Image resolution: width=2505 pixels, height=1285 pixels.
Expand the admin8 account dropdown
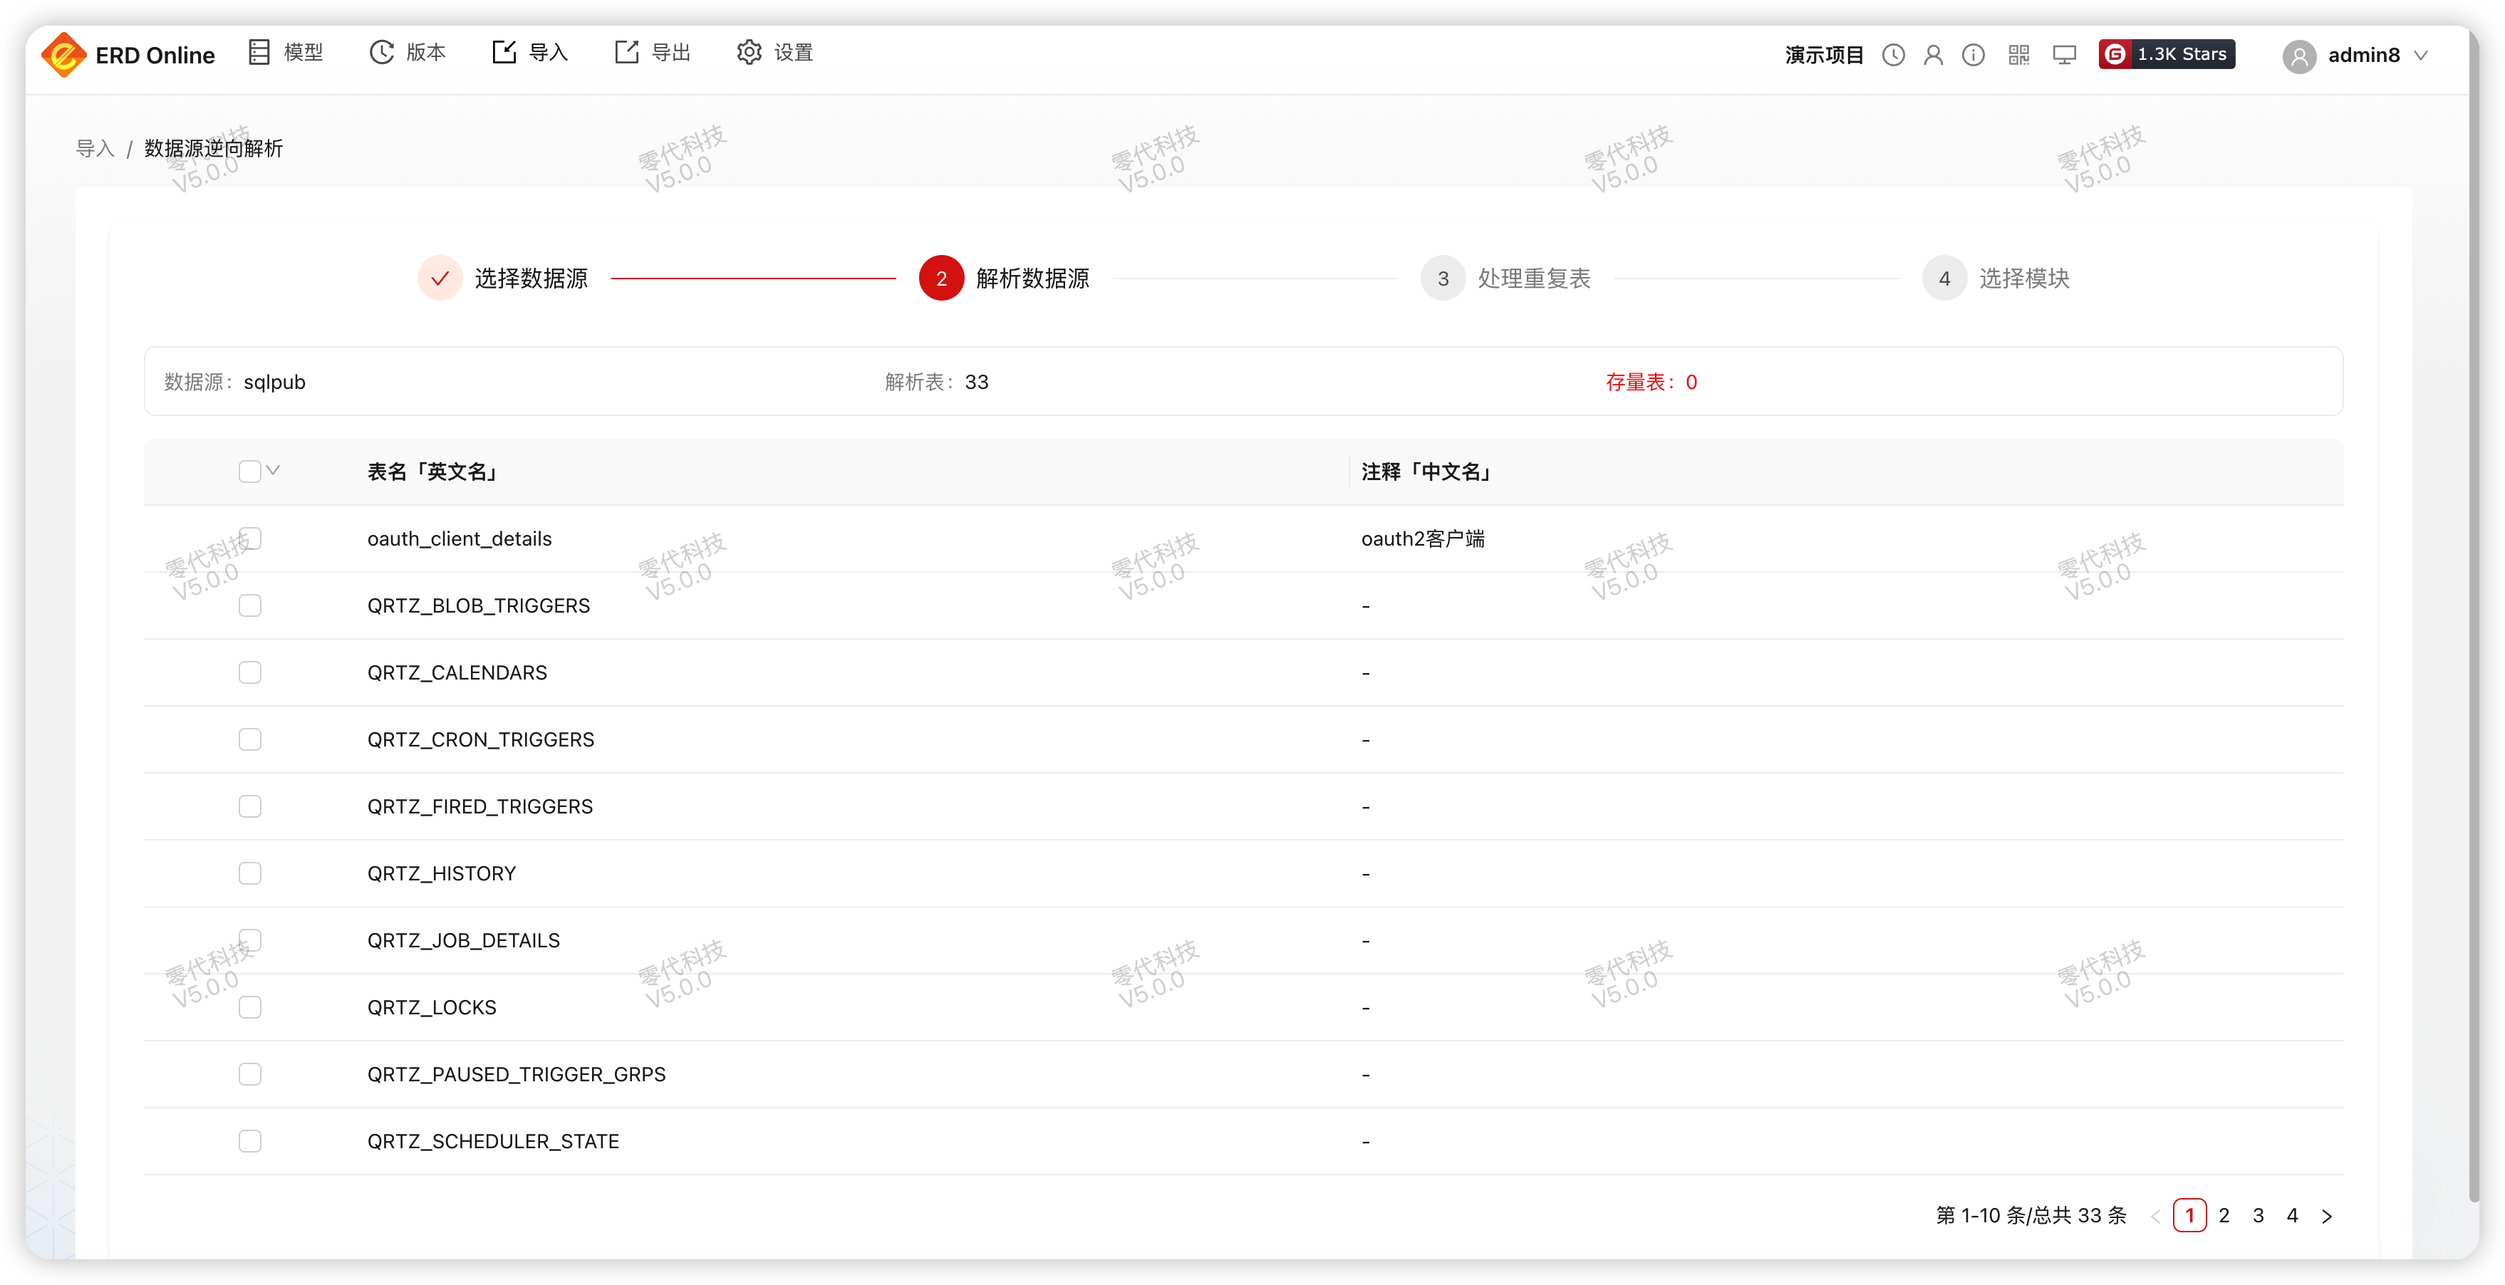tap(2422, 56)
